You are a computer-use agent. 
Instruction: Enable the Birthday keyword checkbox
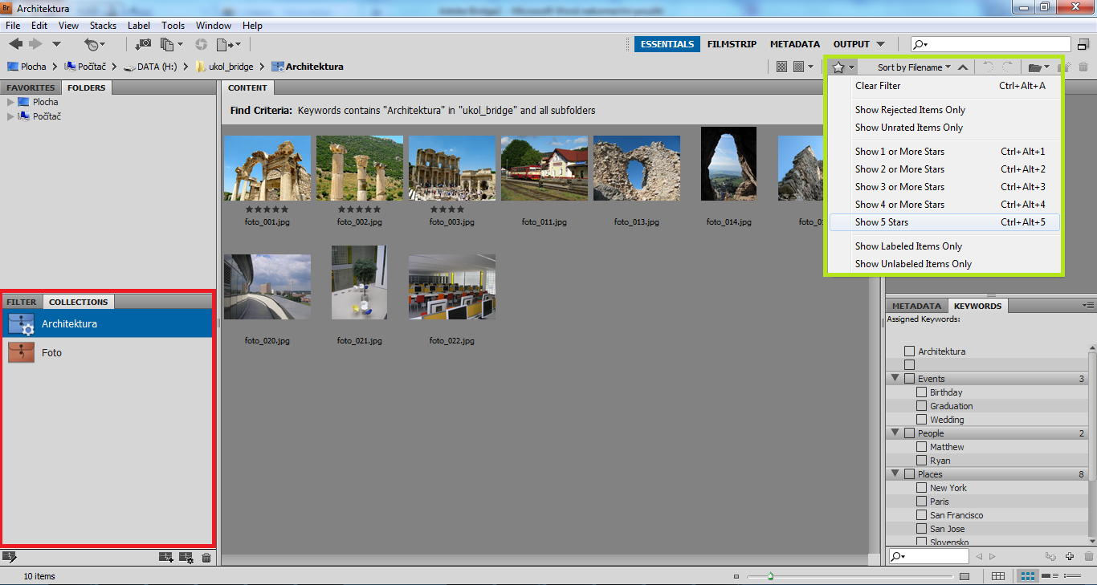[x=921, y=392]
